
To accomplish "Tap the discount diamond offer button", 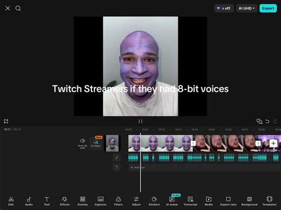I will click(x=224, y=8).
